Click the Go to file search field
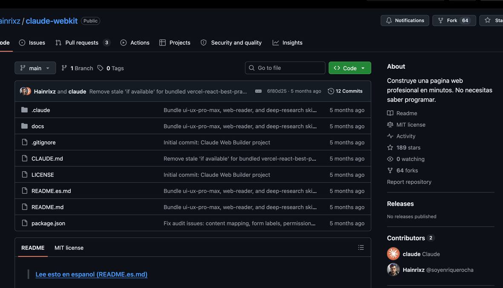The width and height of the screenshot is (503, 288). click(x=285, y=68)
